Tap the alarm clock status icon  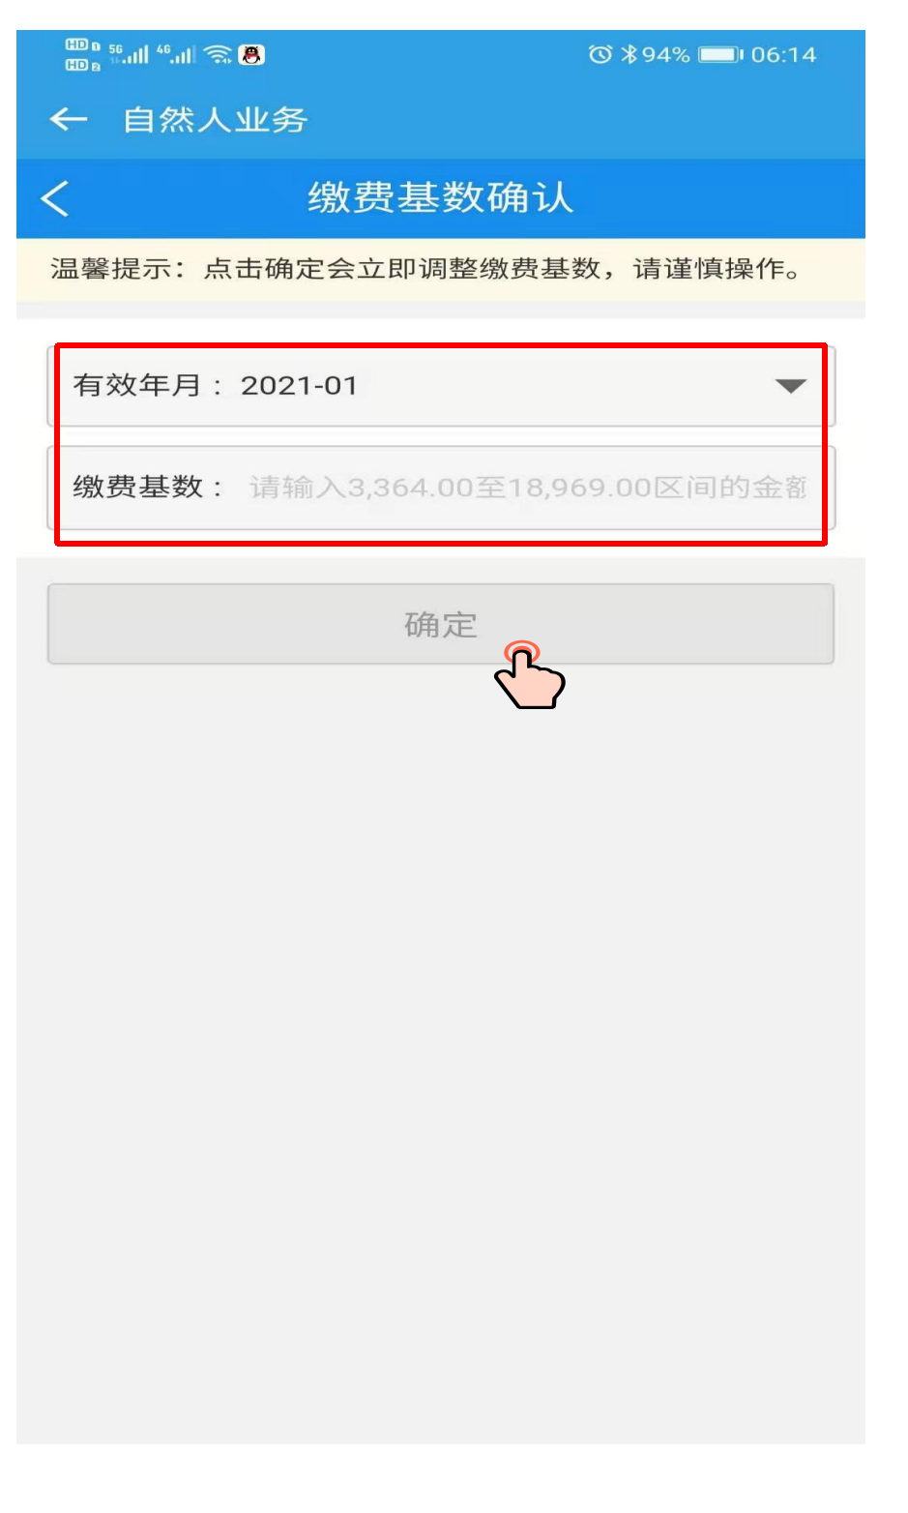(x=600, y=55)
